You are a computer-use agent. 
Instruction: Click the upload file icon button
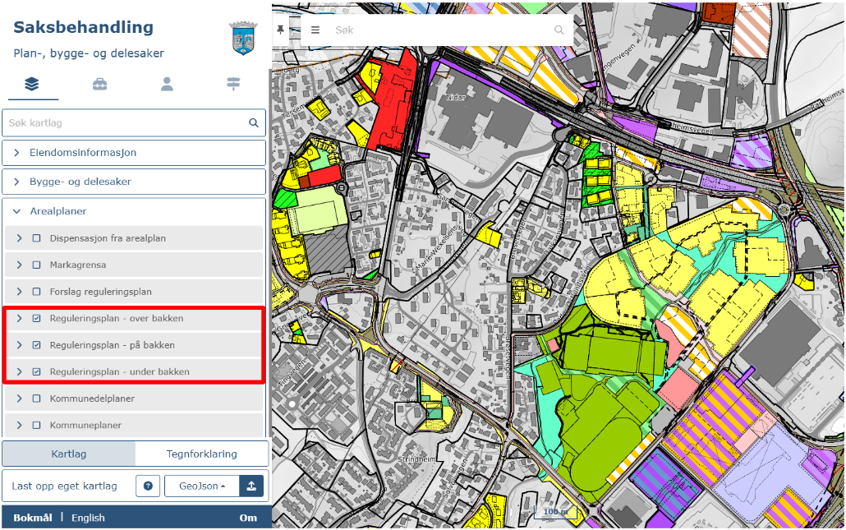251,486
